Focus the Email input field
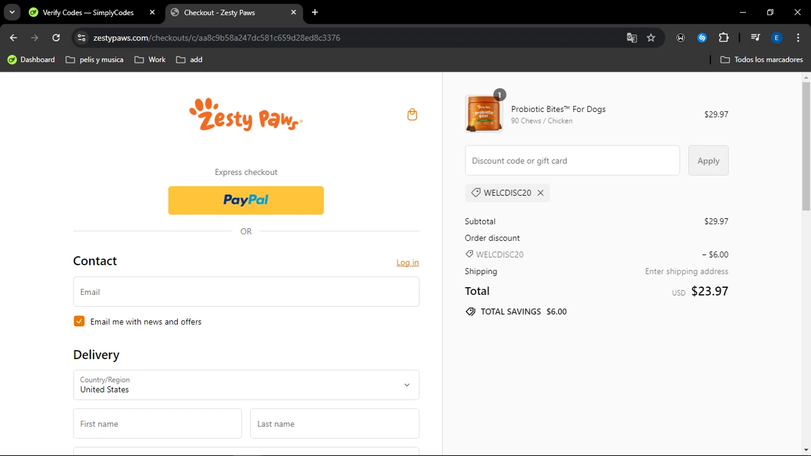 point(246,292)
